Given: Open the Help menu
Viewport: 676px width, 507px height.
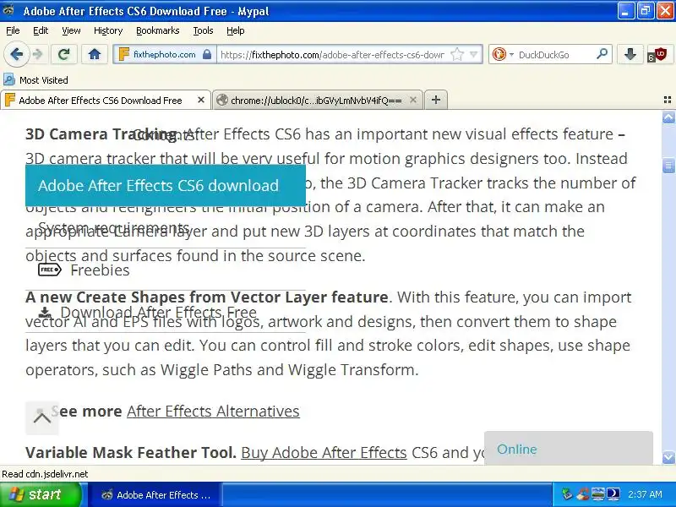Looking at the screenshot, I should (x=236, y=30).
